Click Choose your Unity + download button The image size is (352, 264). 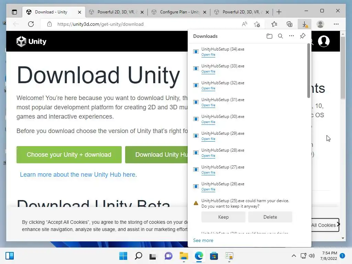click(x=69, y=155)
